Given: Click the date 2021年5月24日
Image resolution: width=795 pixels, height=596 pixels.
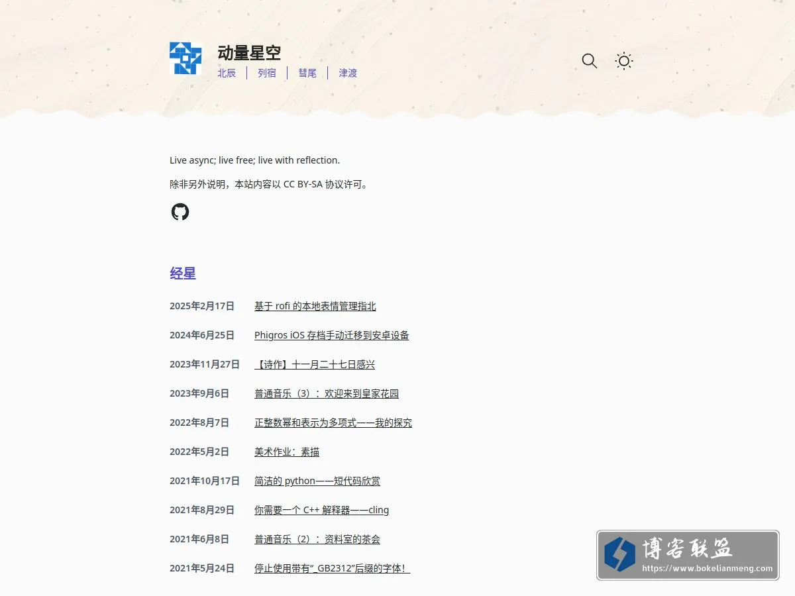Looking at the screenshot, I should point(202,568).
